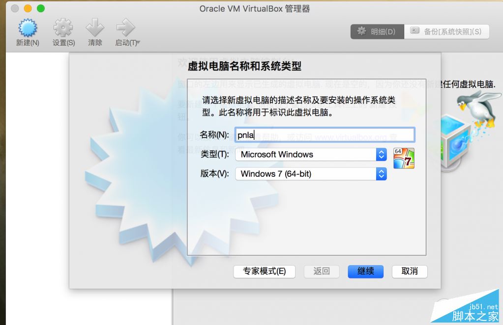Click the Start (启动) green arrow icon
The width and height of the screenshot is (503, 325).
(x=125, y=27)
